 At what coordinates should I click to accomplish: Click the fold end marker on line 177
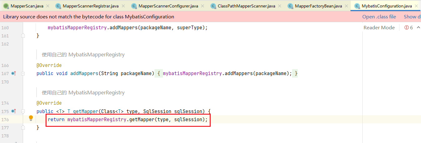click(23, 127)
